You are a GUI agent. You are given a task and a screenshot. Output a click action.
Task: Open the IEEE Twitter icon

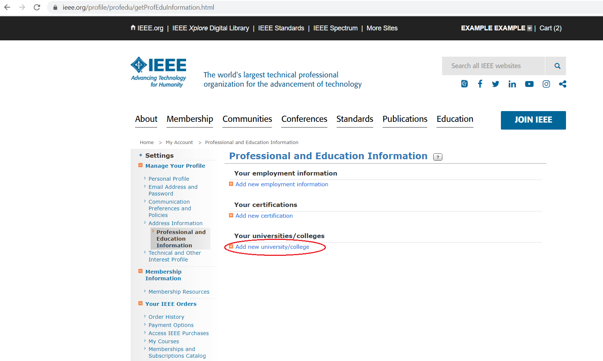click(495, 84)
